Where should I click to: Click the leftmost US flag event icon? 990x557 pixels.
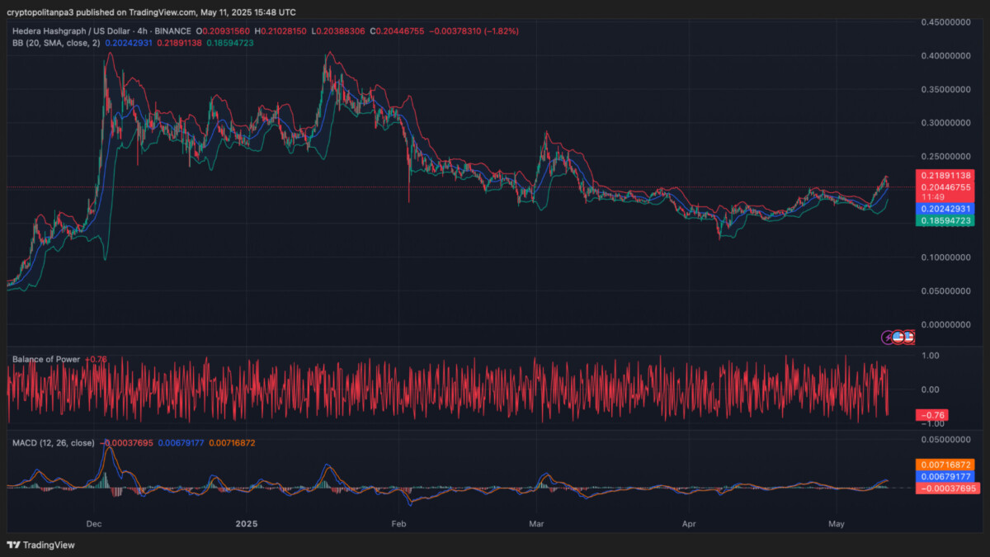898,337
